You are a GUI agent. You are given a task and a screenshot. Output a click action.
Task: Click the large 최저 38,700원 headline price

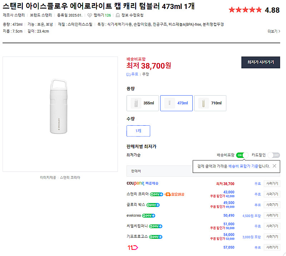tap(149, 66)
